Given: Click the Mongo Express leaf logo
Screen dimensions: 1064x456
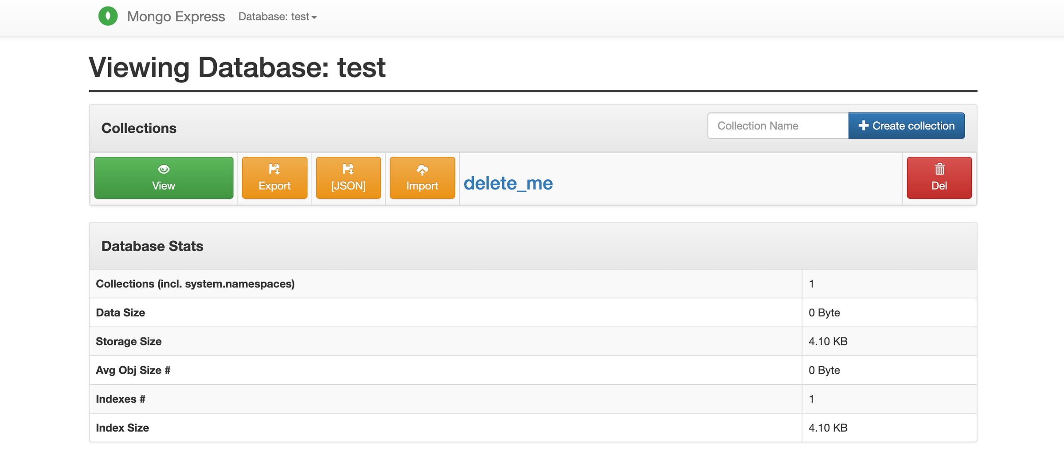Looking at the screenshot, I should (108, 16).
